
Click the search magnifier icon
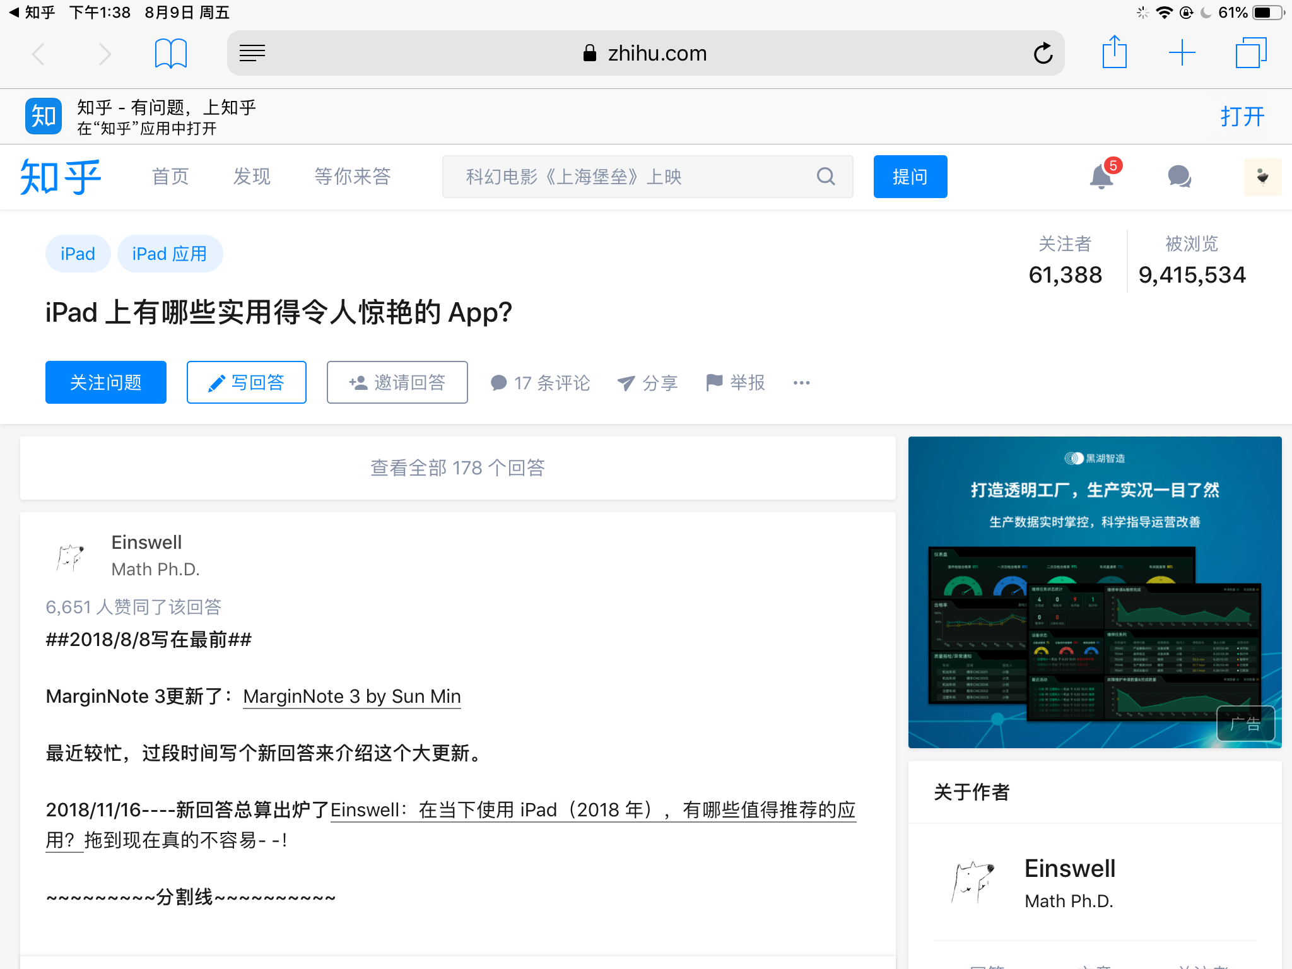pos(826,177)
